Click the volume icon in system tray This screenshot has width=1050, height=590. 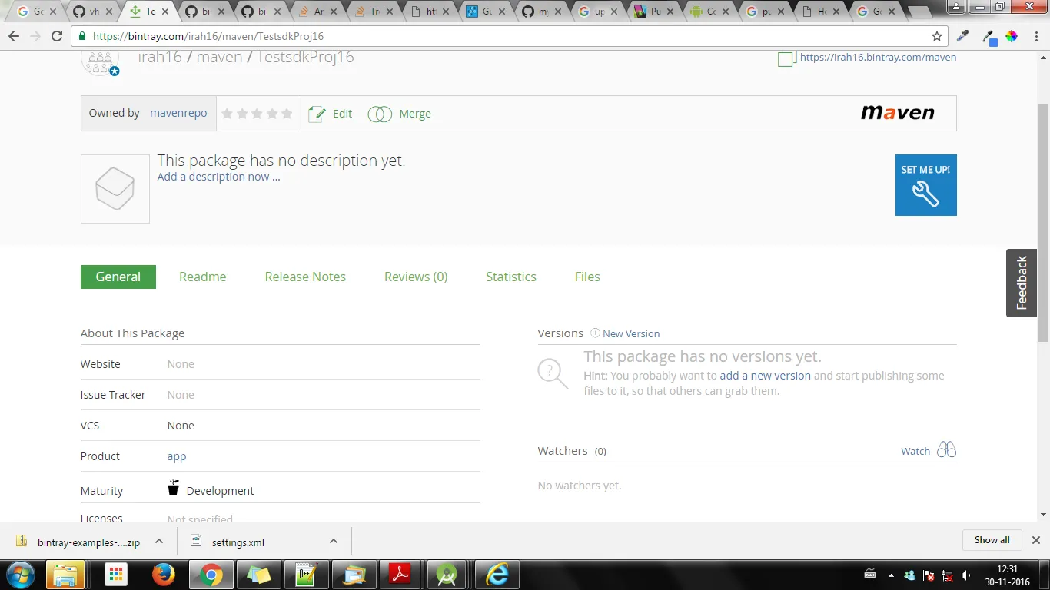click(x=965, y=575)
